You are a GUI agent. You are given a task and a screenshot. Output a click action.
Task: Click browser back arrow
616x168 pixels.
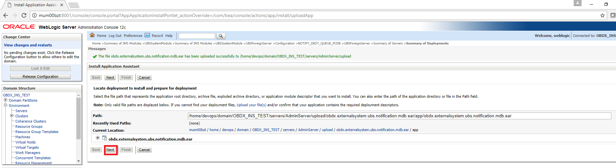click(x=6, y=15)
